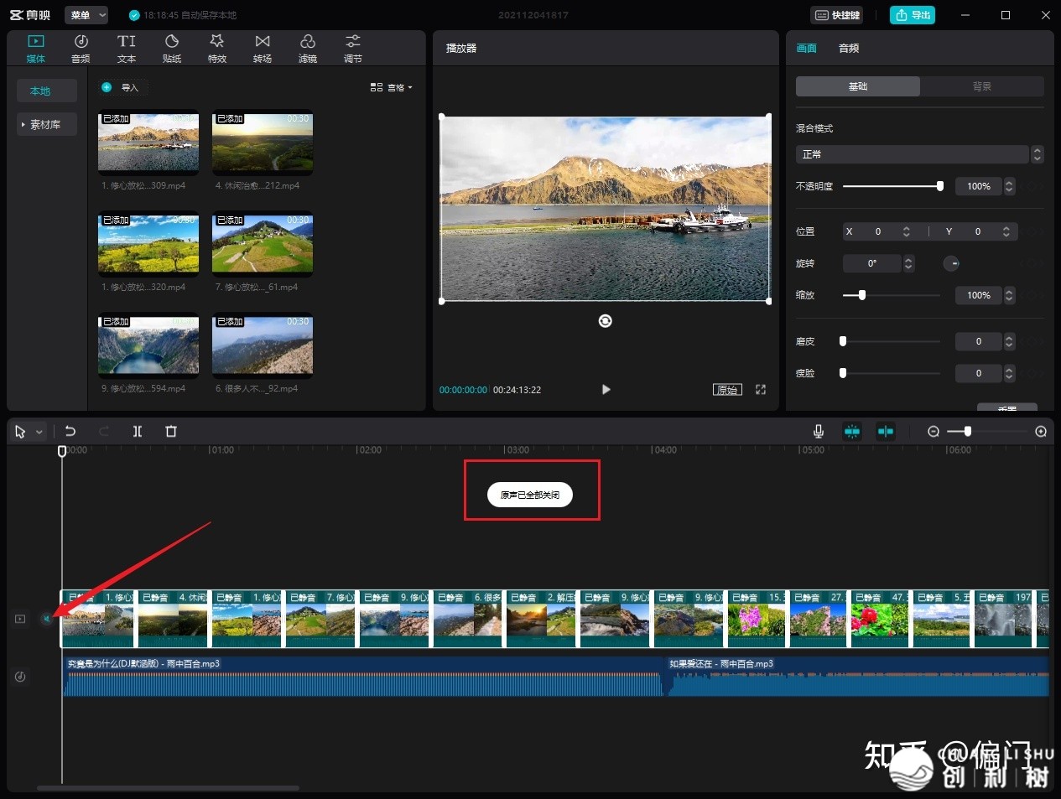This screenshot has width=1061, height=799.
Task: Click the undo arrow in timeline toolbar
Action: coord(70,431)
